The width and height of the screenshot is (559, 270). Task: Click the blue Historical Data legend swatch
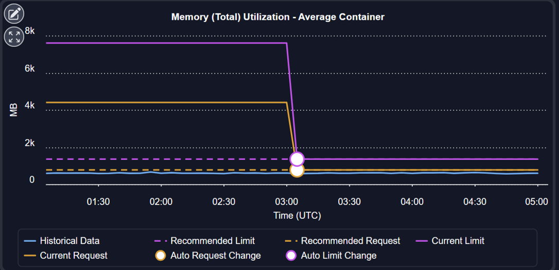point(30,241)
